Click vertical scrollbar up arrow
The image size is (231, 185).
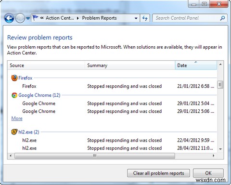(x=220, y=65)
